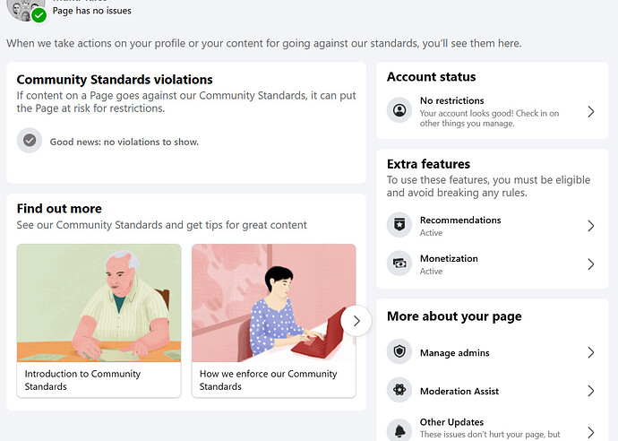Screen dimensions: 618x441
Task: Advance the Find out more carousel arrow
Action: click(356, 321)
